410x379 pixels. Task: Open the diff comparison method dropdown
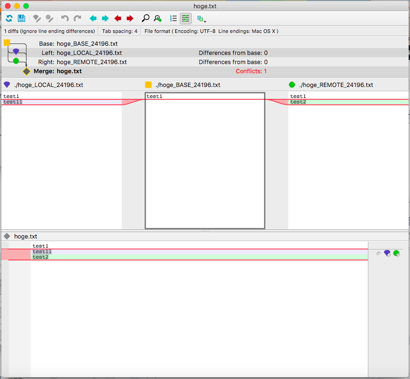[201, 19]
